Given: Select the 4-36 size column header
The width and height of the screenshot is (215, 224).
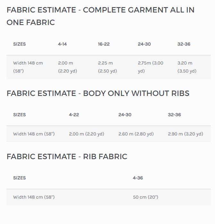Looking at the screenshot, I should click(x=138, y=178).
